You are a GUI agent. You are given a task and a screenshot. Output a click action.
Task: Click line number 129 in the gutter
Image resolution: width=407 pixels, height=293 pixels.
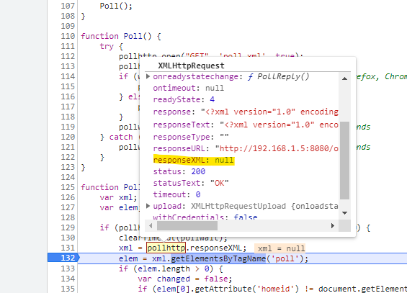(68, 227)
